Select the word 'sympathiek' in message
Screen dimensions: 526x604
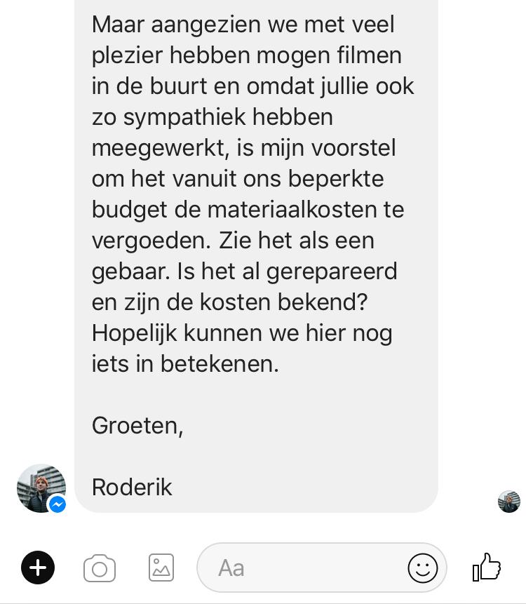(184, 117)
